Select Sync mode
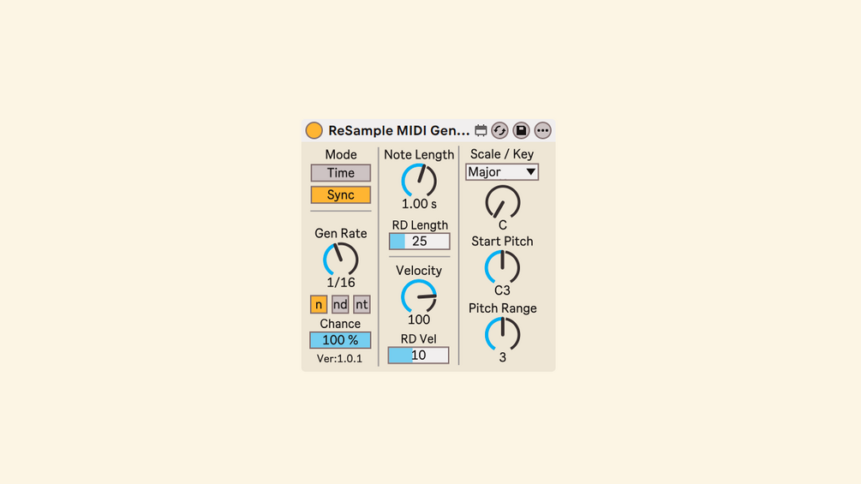This screenshot has height=484, width=861. point(340,194)
